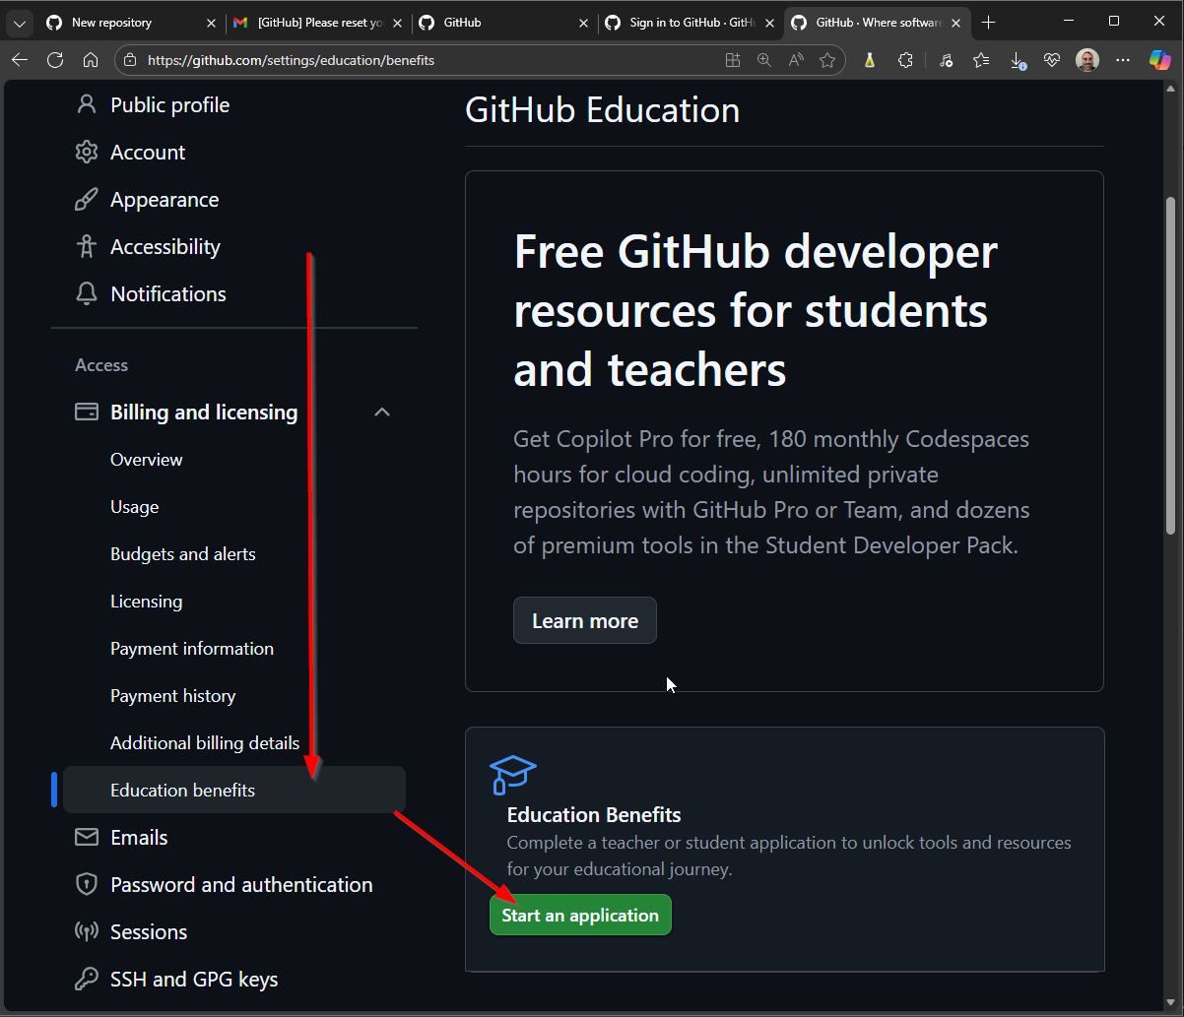Image resolution: width=1184 pixels, height=1017 pixels.
Task: Switch to the Gmail reset password tab
Action: coord(315,23)
